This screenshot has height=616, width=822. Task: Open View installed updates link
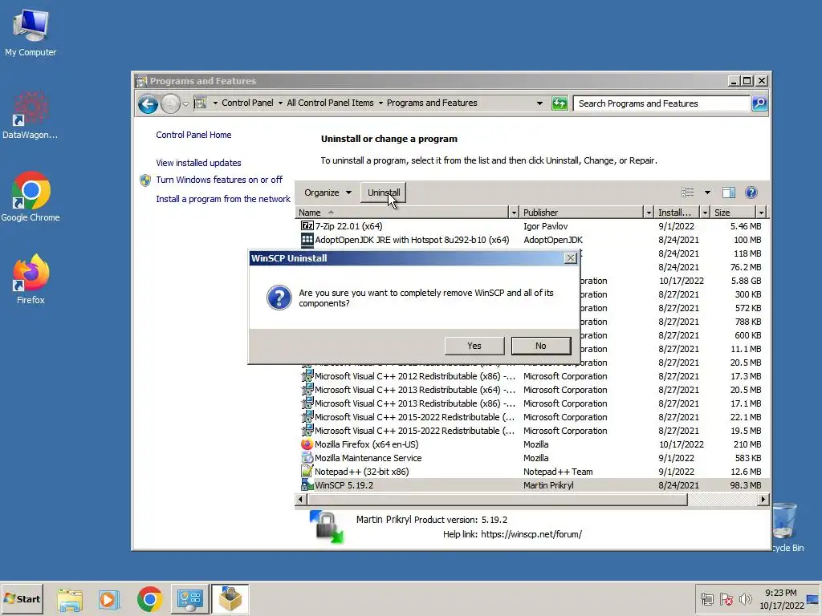point(198,163)
